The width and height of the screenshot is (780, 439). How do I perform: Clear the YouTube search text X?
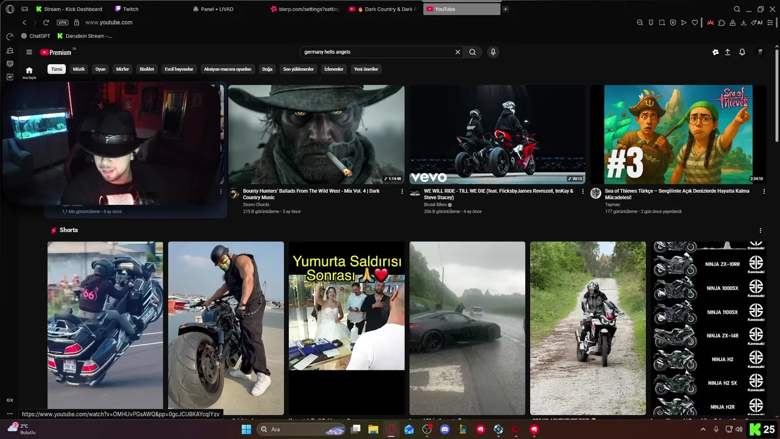pyautogui.click(x=458, y=52)
